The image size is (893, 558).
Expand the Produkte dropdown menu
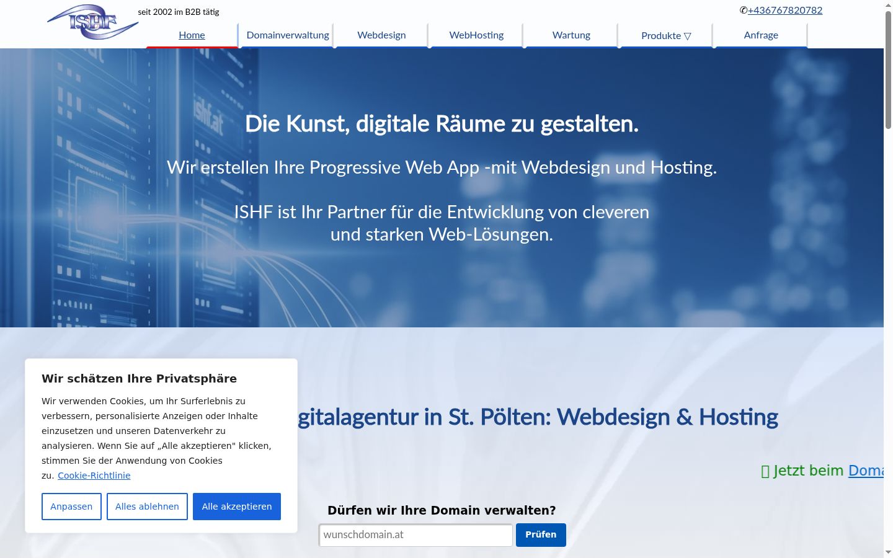[666, 35]
